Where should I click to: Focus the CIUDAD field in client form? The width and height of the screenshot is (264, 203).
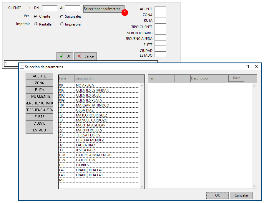[160, 49]
